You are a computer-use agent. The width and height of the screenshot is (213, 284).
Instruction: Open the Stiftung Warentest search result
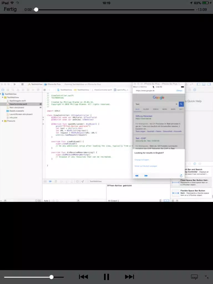pyautogui.click(x=144, y=116)
